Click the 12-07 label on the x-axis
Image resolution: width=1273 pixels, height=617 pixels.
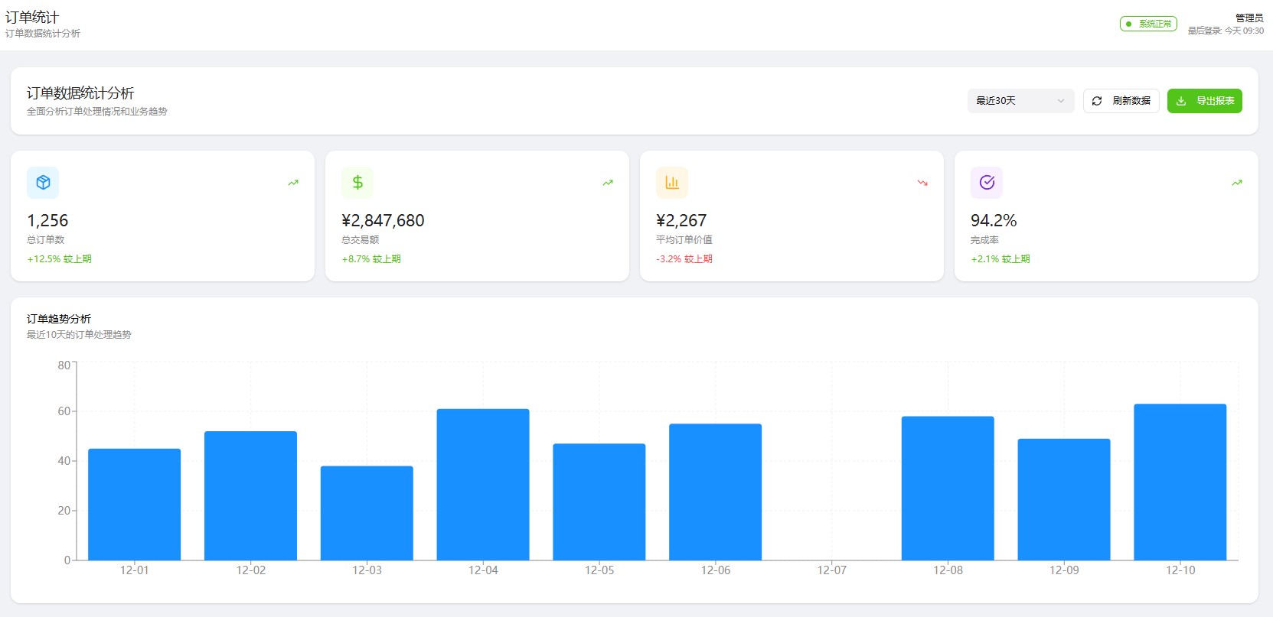click(832, 570)
